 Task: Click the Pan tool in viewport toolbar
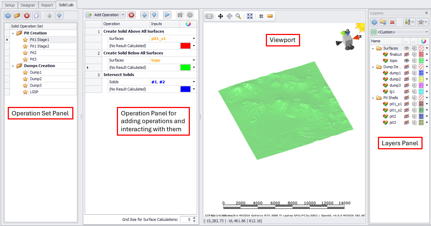click(x=220, y=16)
